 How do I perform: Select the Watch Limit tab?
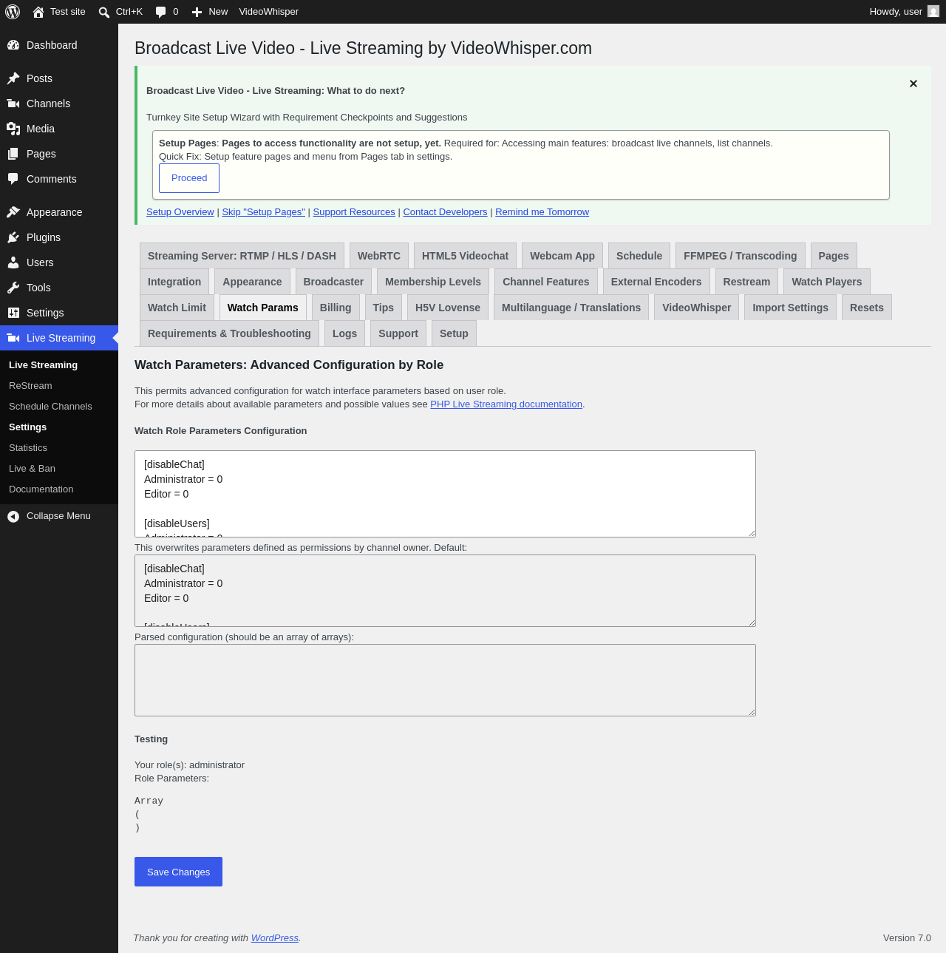(177, 308)
